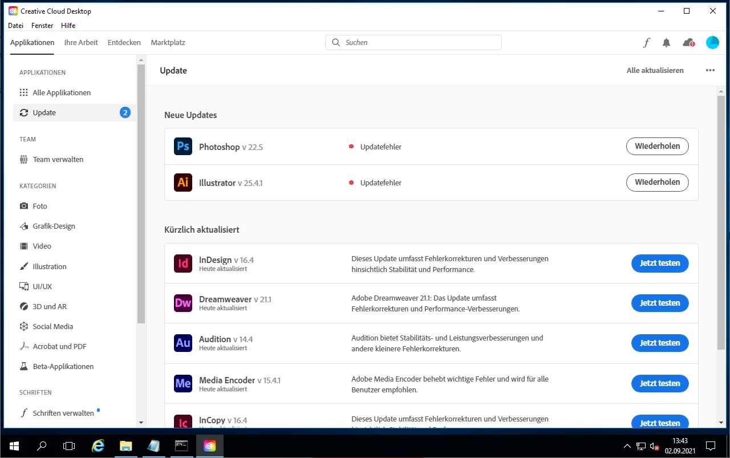Click the Audition app icon
Image resolution: width=730 pixels, height=458 pixels.
(183, 343)
